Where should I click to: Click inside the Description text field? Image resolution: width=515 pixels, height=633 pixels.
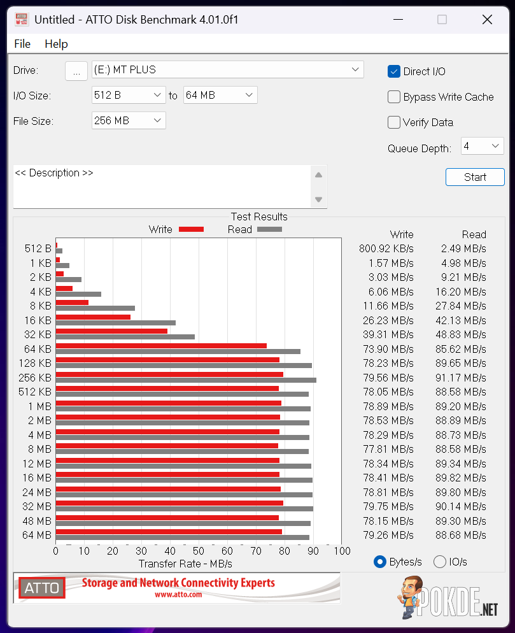coord(162,187)
